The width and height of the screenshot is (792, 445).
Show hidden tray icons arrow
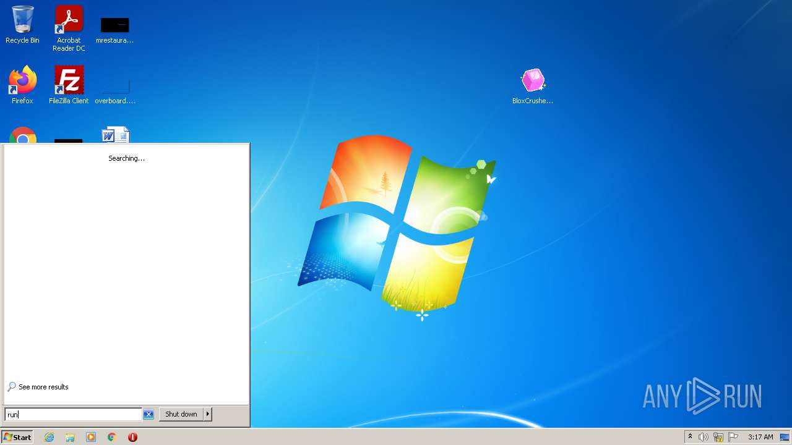point(690,437)
